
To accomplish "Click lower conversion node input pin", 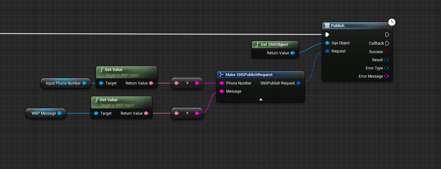I will (x=177, y=113).
